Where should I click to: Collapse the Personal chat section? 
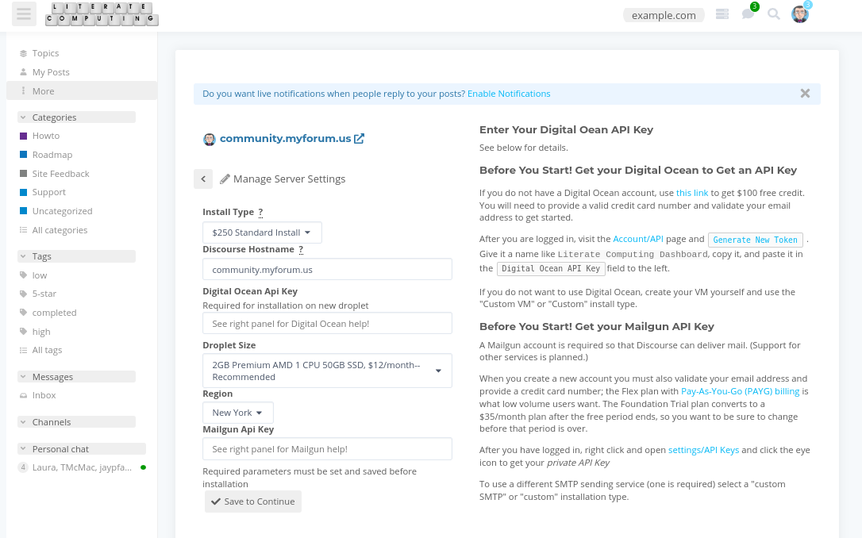coord(82,449)
